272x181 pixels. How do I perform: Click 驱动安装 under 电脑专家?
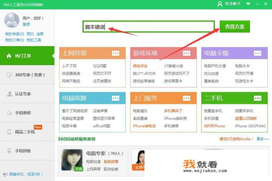pyautogui.click(x=111, y=169)
